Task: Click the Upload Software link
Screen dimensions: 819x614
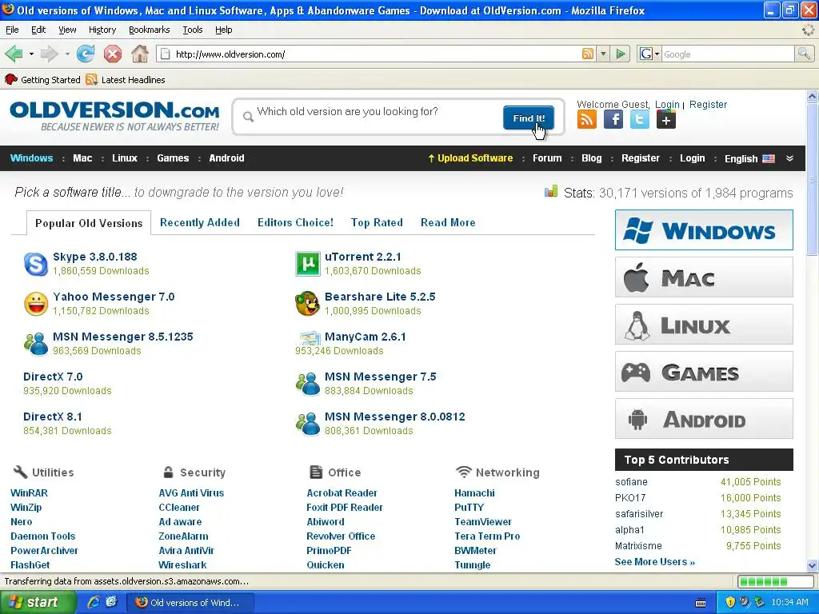Action: tap(470, 158)
